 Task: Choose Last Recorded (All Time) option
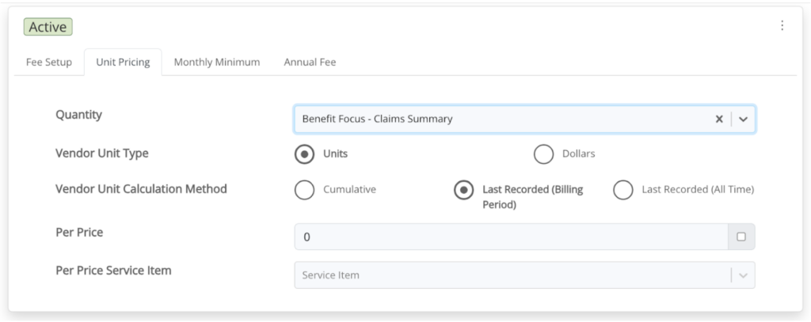tap(623, 190)
